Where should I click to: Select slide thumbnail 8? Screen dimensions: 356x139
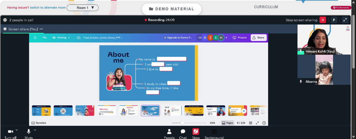194,110
